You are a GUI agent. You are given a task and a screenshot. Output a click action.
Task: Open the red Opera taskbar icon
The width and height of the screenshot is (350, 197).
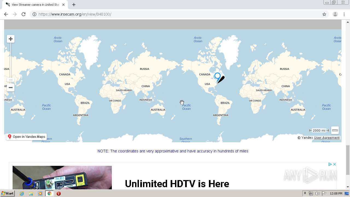pos(59,193)
